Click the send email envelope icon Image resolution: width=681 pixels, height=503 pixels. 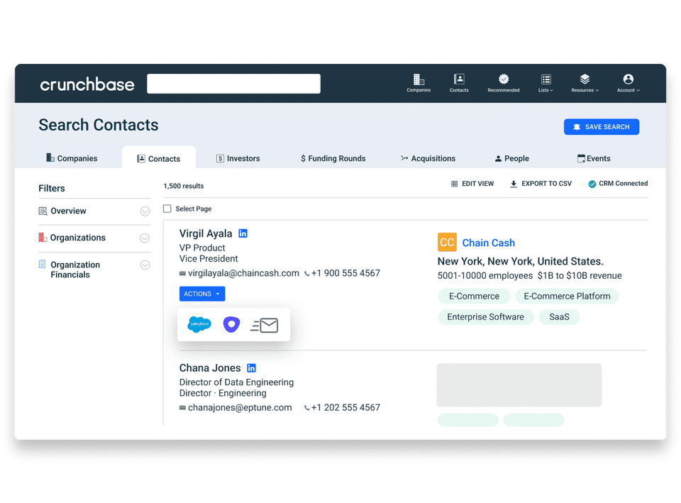tap(264, 325)
